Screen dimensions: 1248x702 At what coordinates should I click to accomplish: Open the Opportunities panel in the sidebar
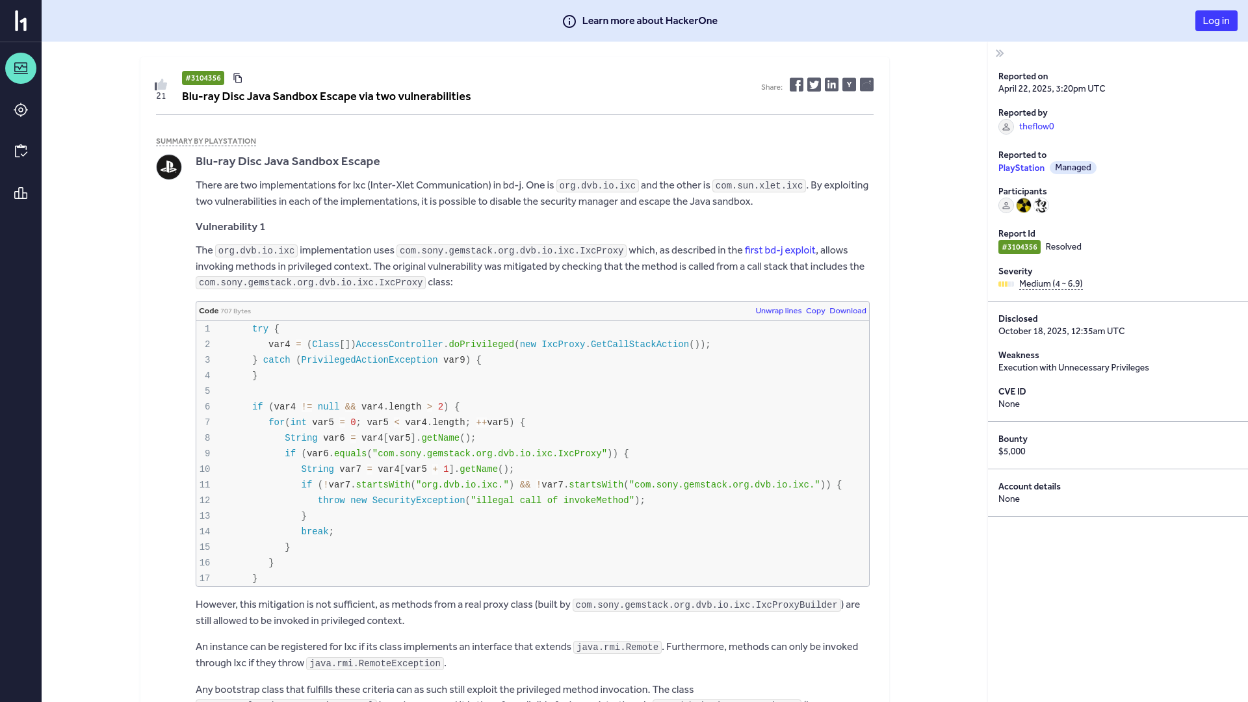tap(21, 68)
